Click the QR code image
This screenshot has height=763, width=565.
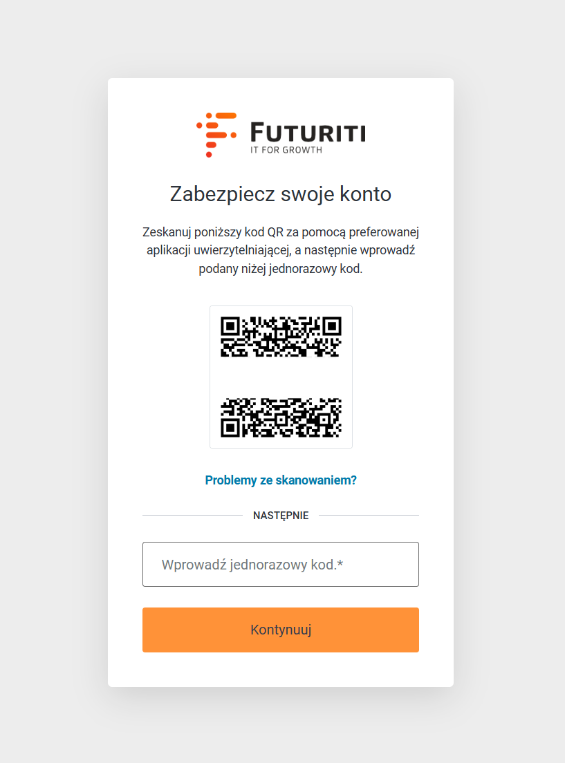281,377
